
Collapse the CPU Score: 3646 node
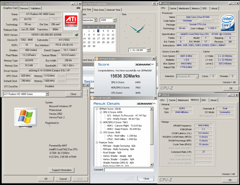pos(101,133)
